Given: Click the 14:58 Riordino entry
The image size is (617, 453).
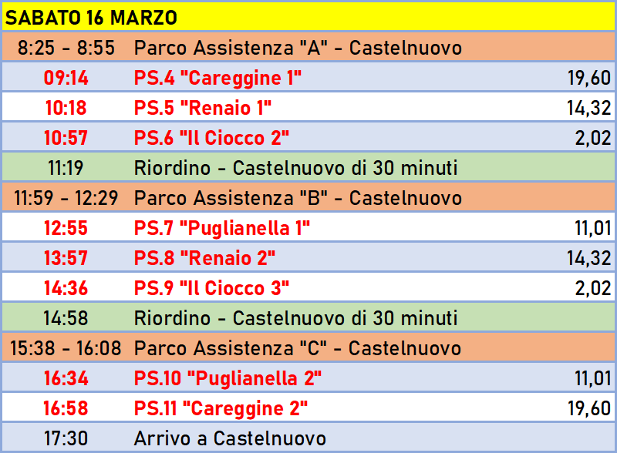Looking at the screenshot, I should tap(308, 317).
